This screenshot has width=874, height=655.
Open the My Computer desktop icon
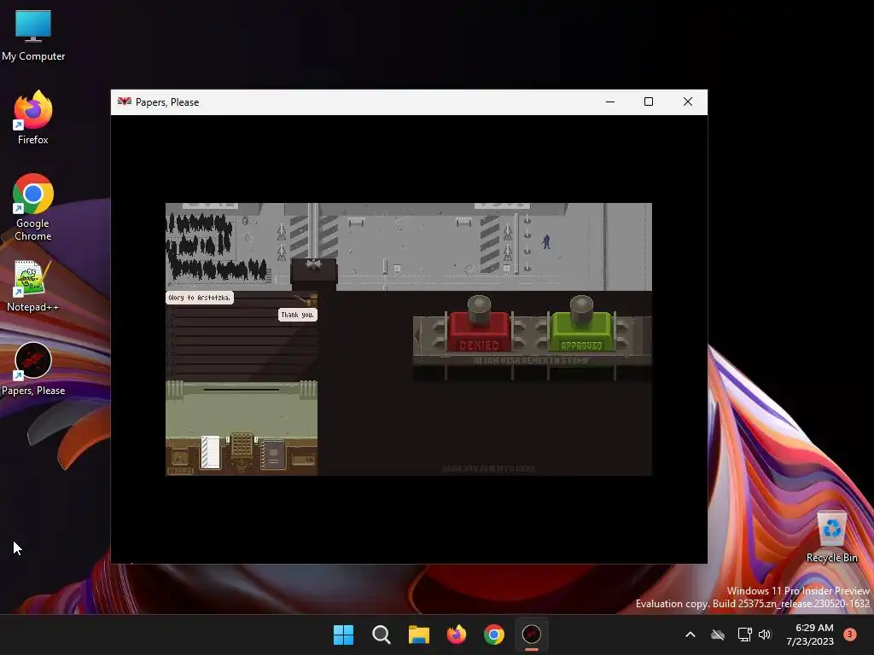[x=33, y=35]
